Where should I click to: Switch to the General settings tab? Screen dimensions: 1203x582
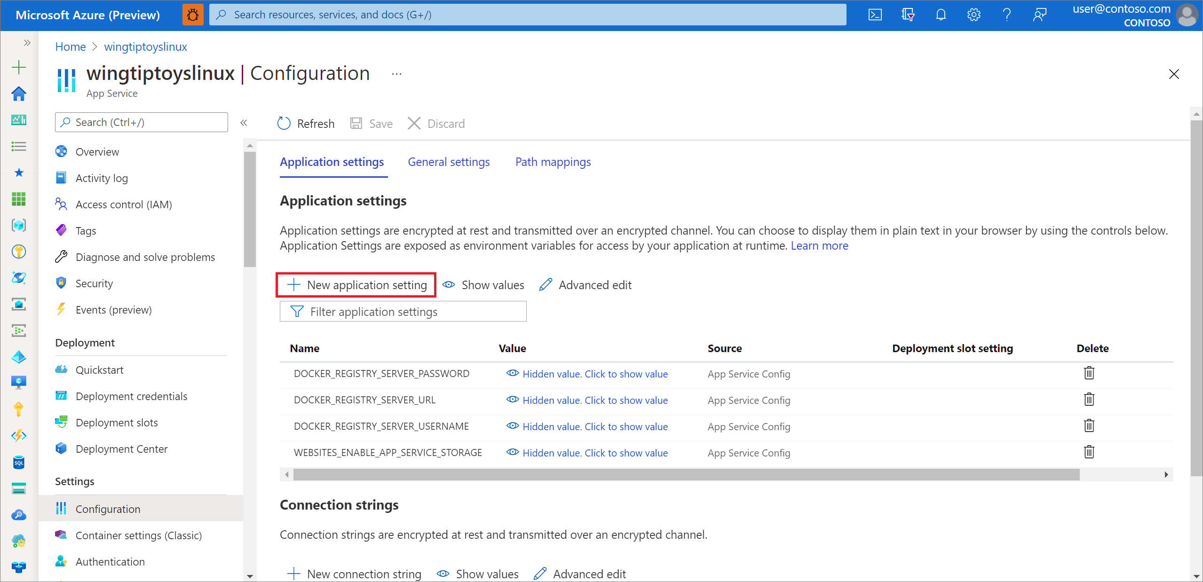[449, 161]
